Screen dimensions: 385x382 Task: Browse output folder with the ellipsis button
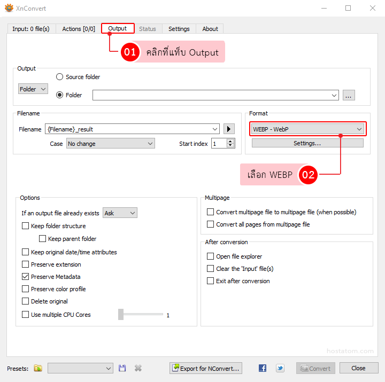(349, 95)
